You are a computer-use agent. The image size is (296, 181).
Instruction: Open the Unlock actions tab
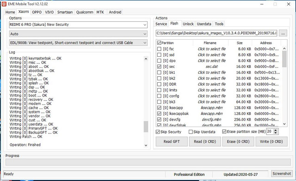click(x=188, y=24)
